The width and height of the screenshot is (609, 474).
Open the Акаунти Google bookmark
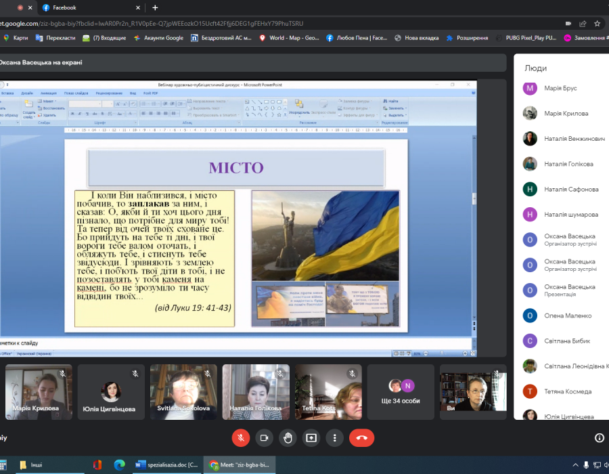(159, 38)
